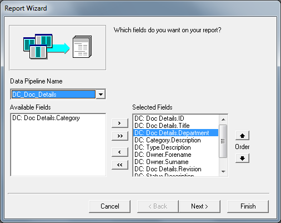Click Selected Fields scrollbar up arrow
281x223 pixels.
[x=223, y=120]
